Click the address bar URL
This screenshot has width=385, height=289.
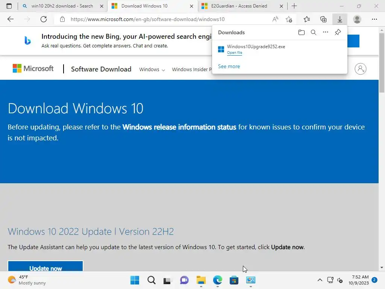[147, 19]
